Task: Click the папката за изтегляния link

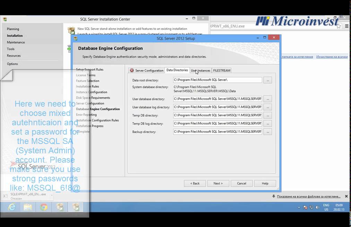Action: pos(297,57)
